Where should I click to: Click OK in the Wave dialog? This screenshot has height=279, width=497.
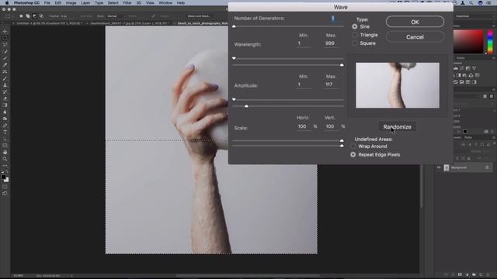415,22
